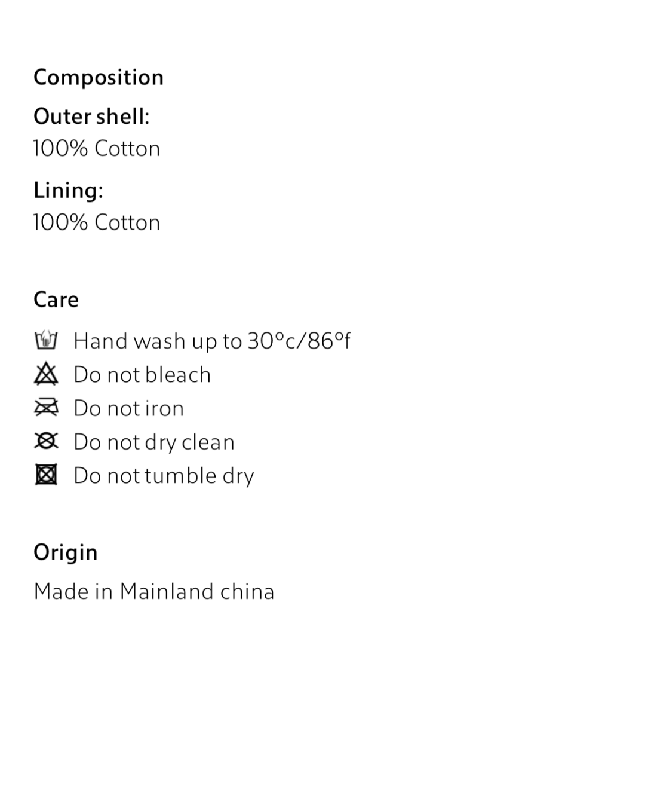Screen dimensions: 645x807
Task: Click the 'Do not bleach' text
Action: (x=142, y=375)
